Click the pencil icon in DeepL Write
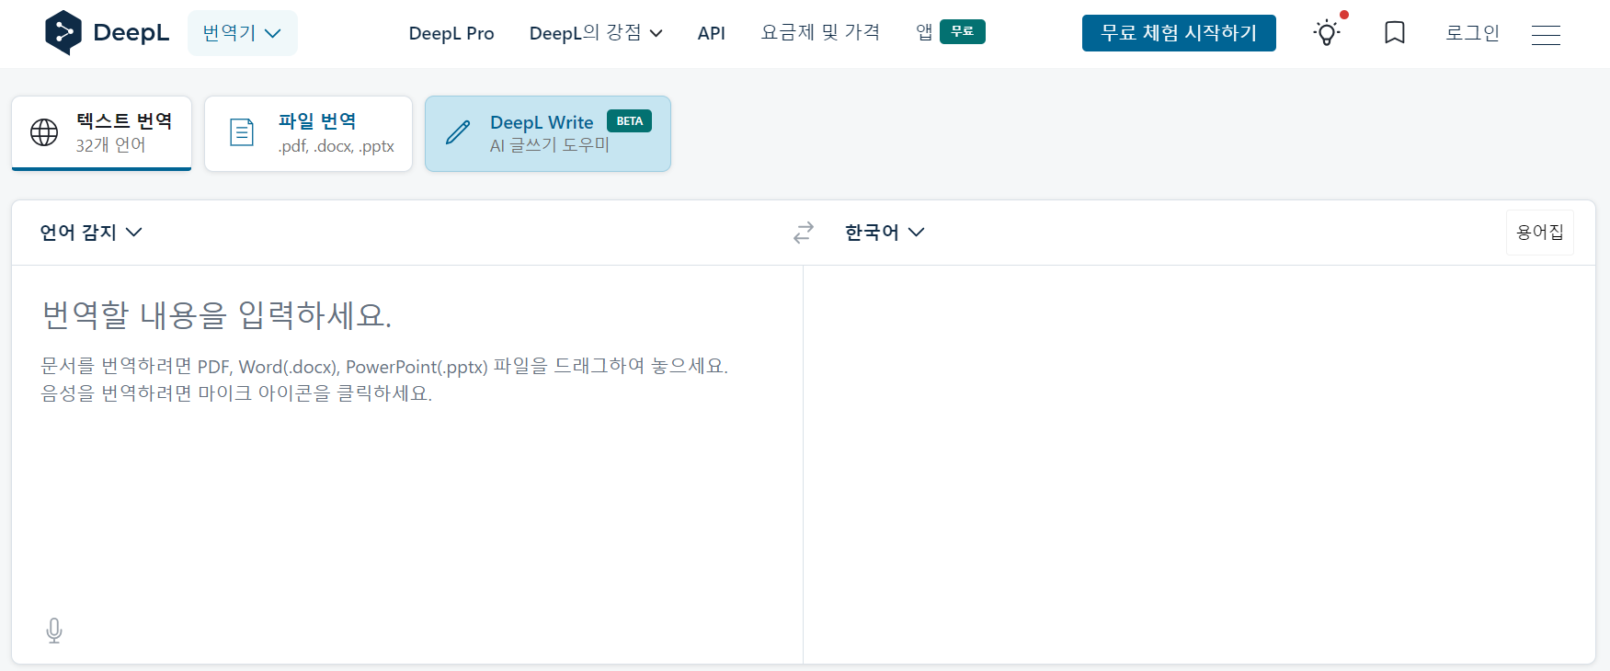Screen dimensions: 1610x671 pos(458,132)
